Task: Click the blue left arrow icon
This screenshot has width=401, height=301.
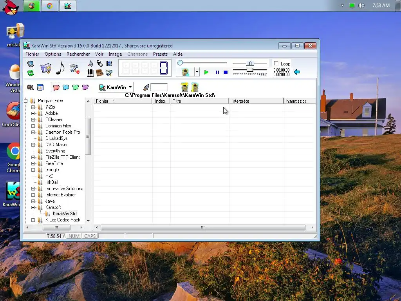Action: click(297, 72)
